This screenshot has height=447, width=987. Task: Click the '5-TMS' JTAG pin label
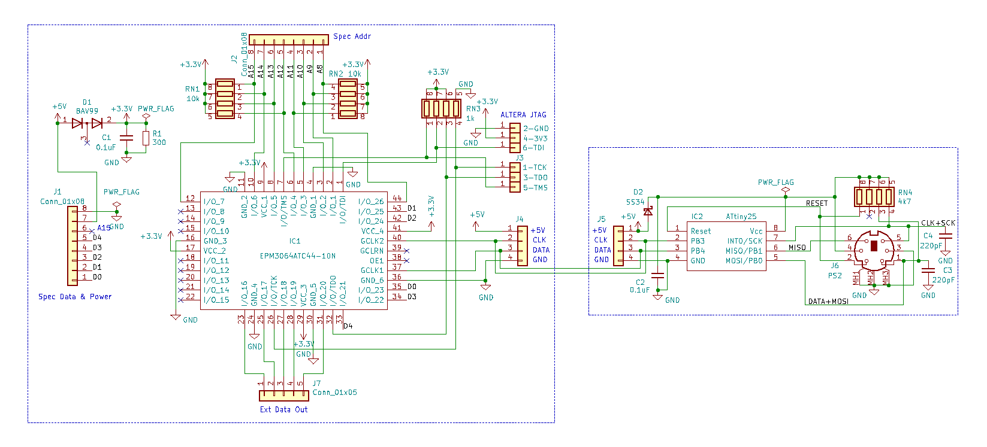click(535, 188)
